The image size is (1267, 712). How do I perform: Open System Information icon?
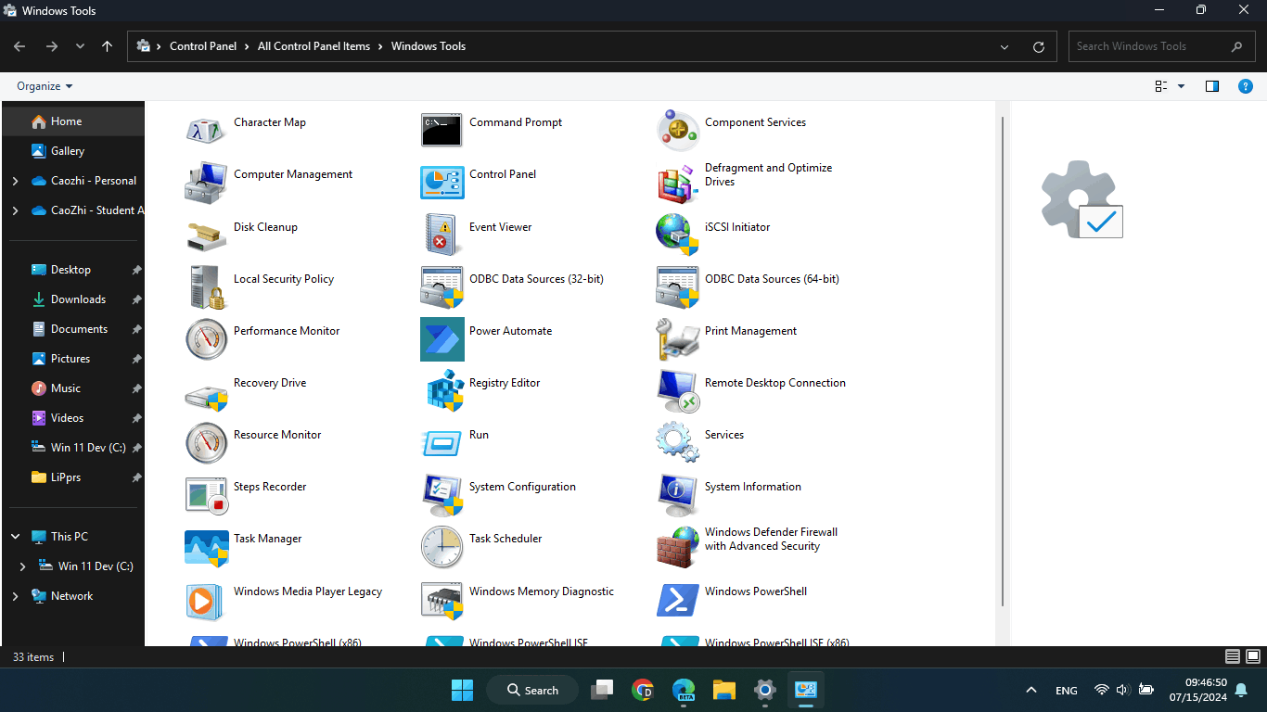tap(677, 495)
